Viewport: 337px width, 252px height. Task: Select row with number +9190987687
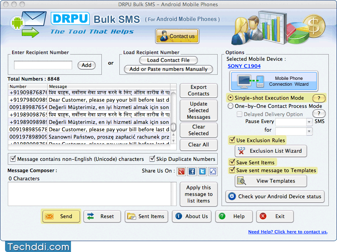click(x=89, y=93)
